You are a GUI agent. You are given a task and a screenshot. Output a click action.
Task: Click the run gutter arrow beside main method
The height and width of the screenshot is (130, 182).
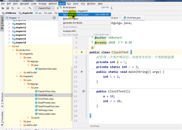coord(82,72)
